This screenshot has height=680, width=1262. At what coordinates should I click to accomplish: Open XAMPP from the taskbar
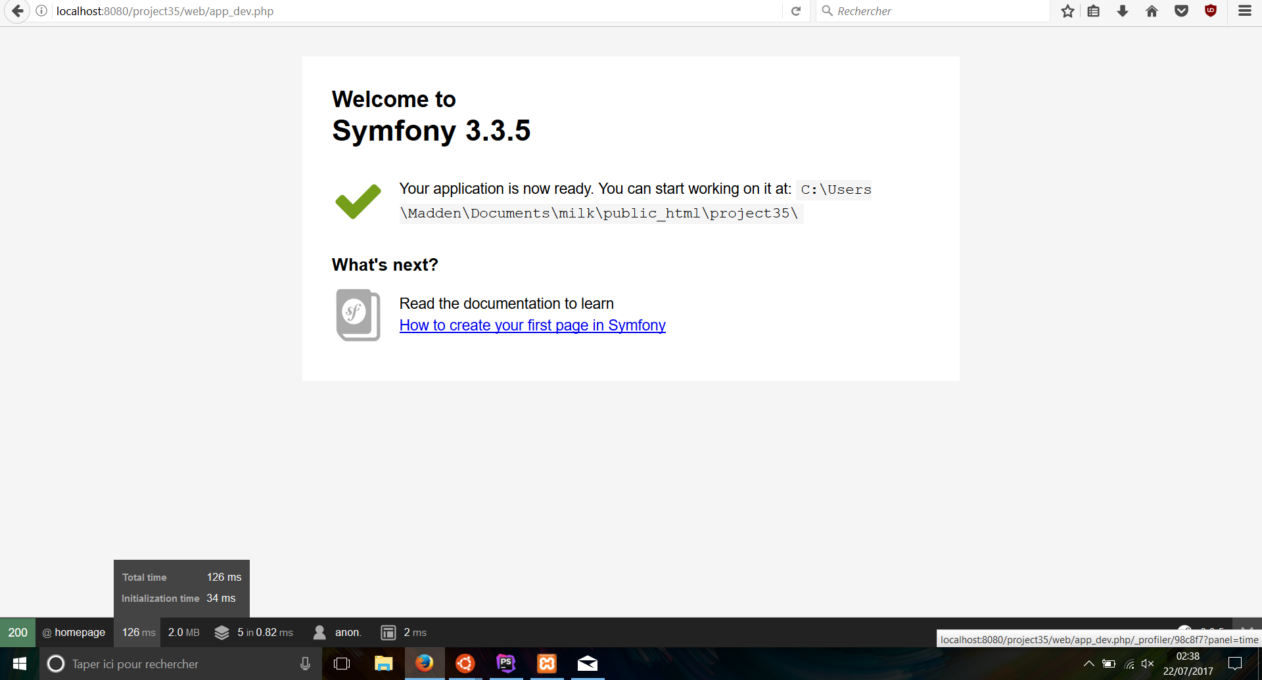tap(547, 664)
